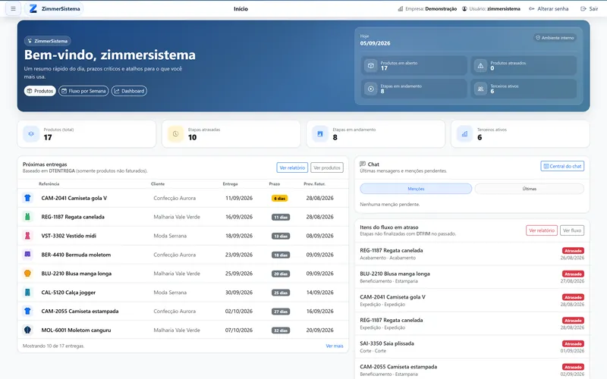Open the hamburger sidebar menu
Image resolution: width=607 pixels, height=379 pixels.
(x=13, y=8)
